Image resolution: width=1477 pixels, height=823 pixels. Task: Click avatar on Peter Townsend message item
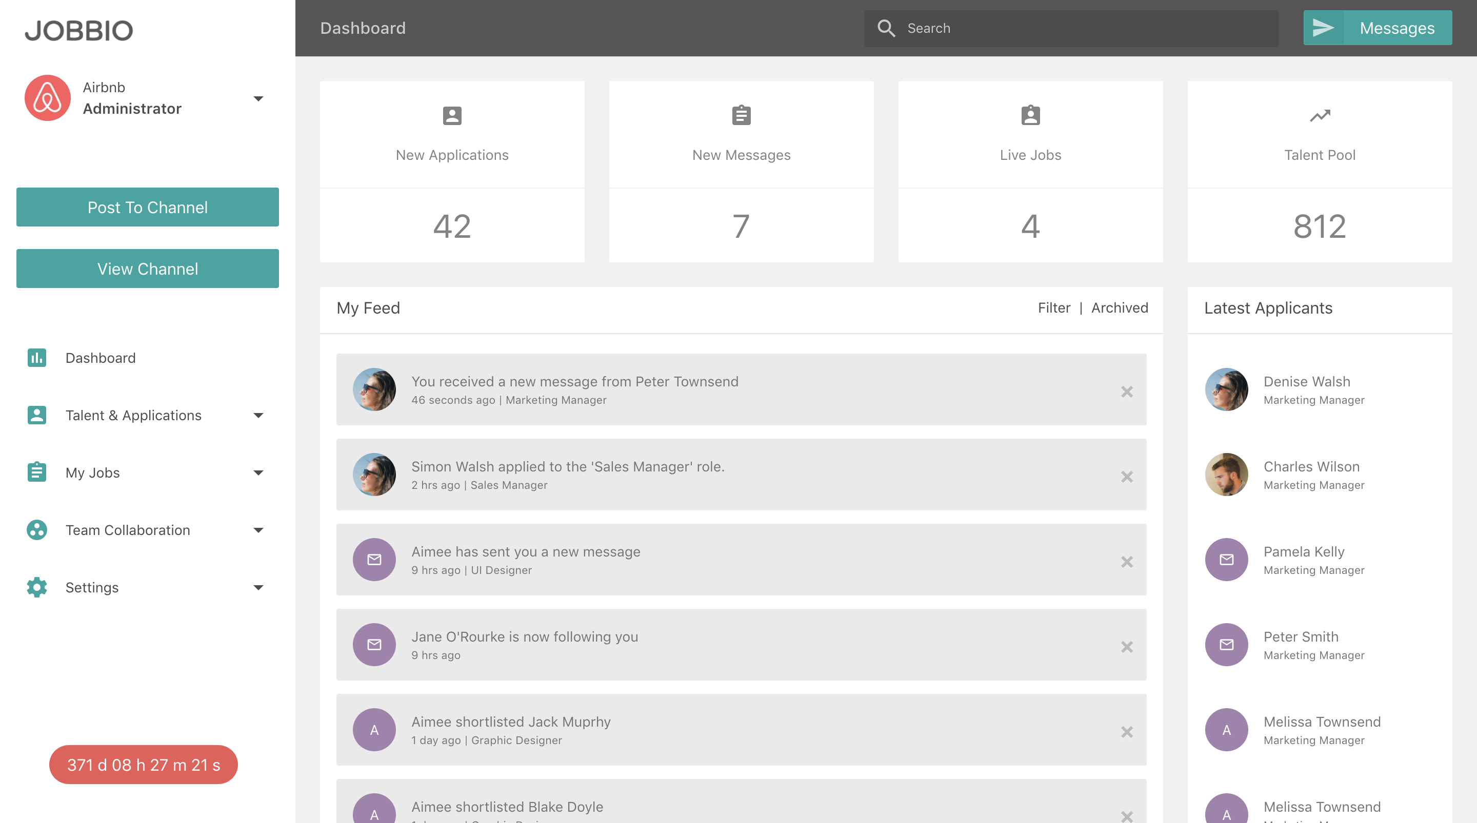(374, 389)
